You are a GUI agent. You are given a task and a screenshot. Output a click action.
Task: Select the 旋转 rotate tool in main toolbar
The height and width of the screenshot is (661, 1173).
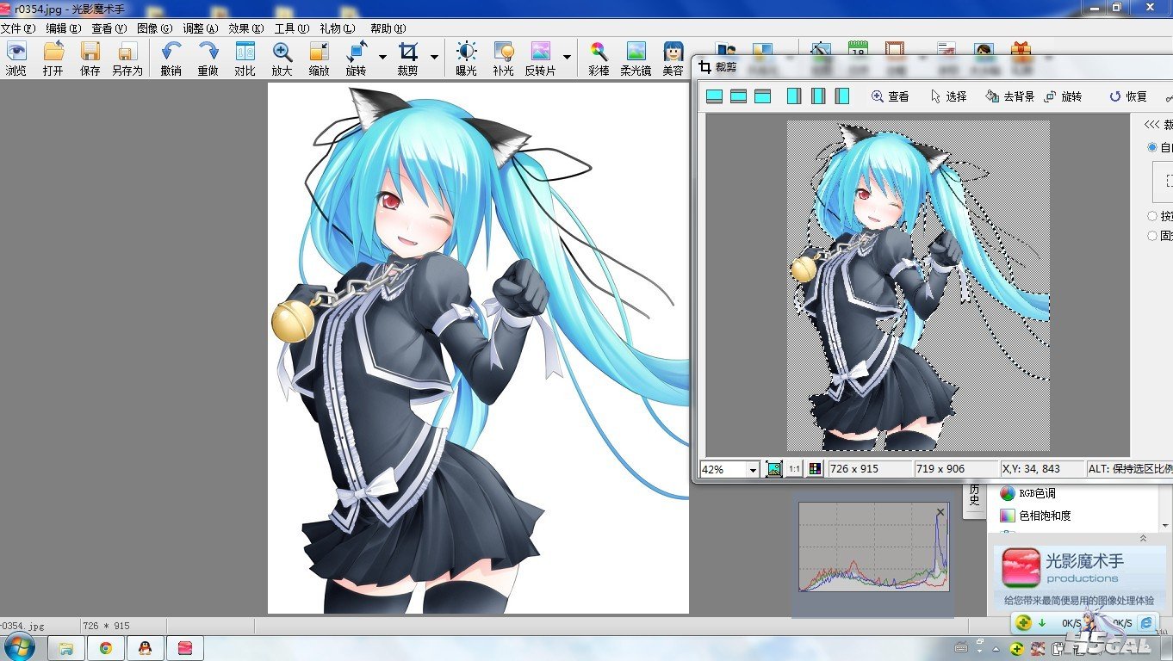pyautogui.click(x=357, y=59)
